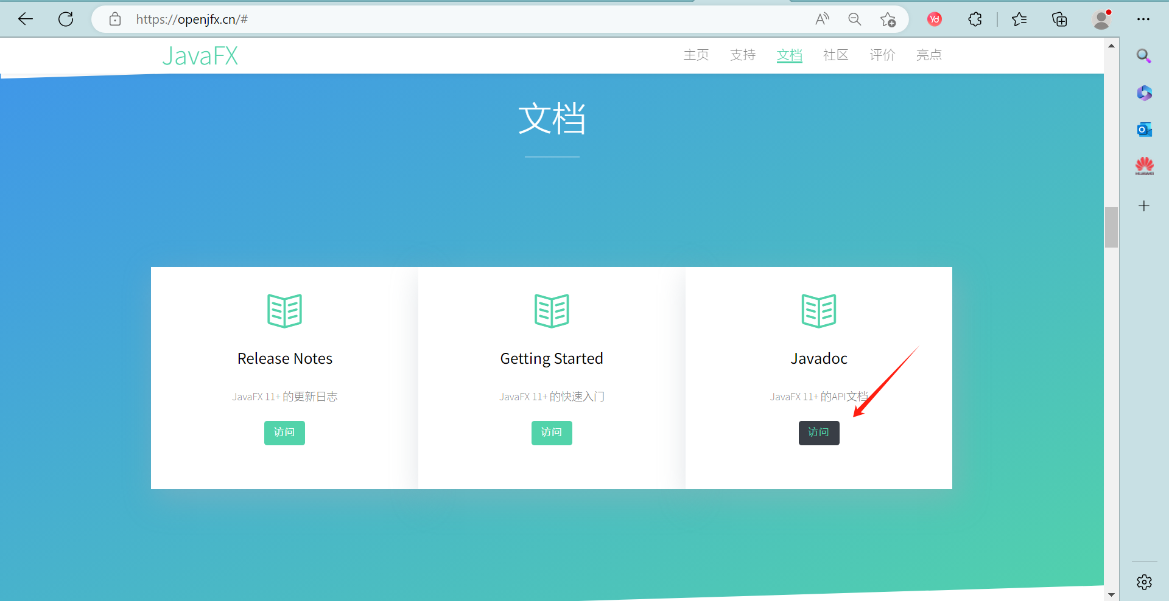Go to the 亮点 nav item
1169x601 pixels.
(x=929, y=55)
